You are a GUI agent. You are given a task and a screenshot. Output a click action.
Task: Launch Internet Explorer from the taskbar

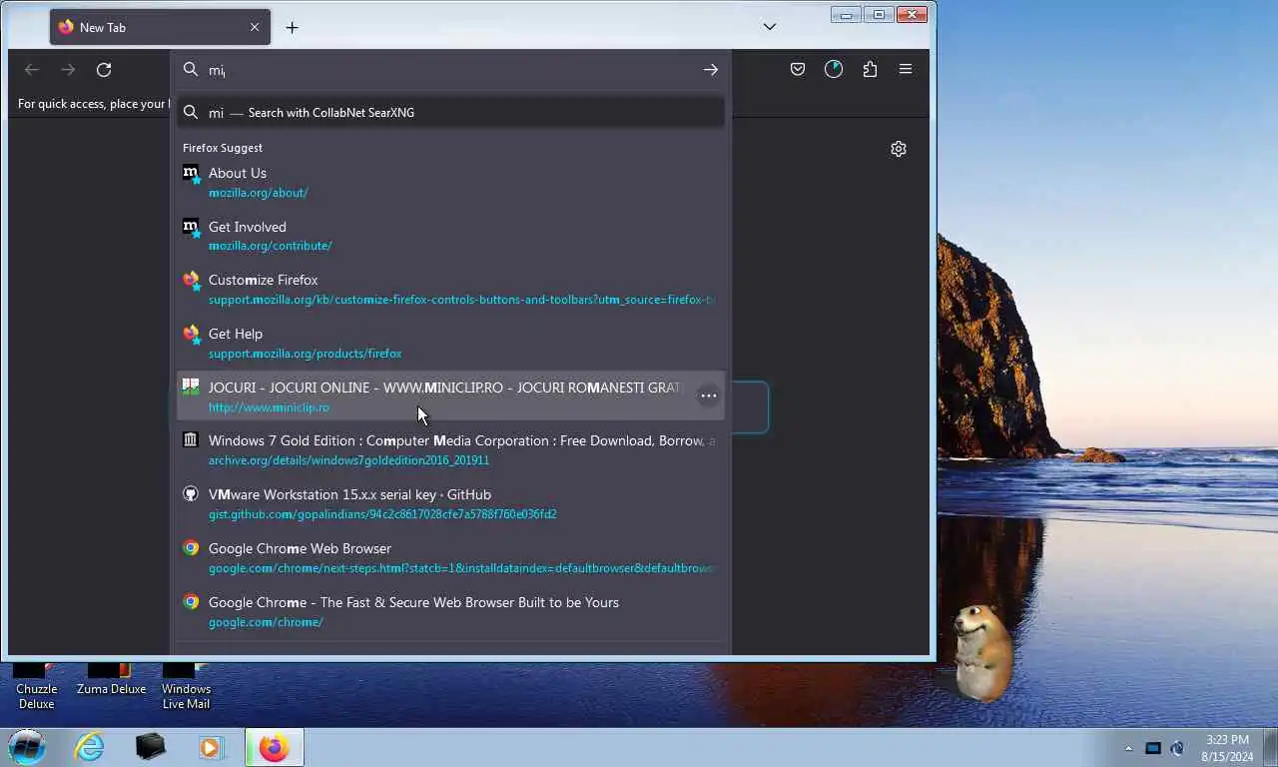click(89, 747)
